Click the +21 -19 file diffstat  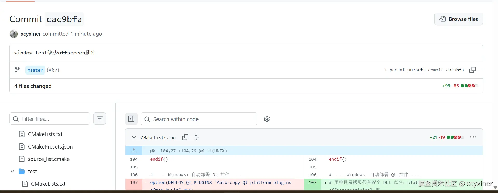click(x=447, y=137)
